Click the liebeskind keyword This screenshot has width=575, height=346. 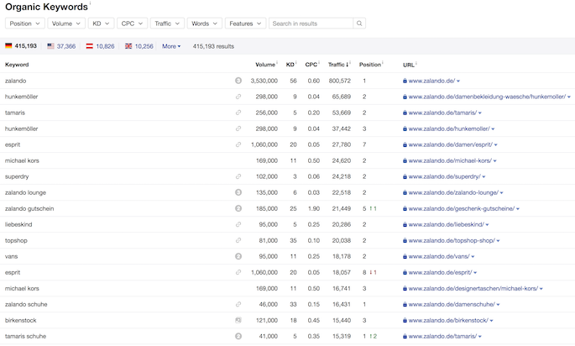pyautogui.click(x=18, y=224)
